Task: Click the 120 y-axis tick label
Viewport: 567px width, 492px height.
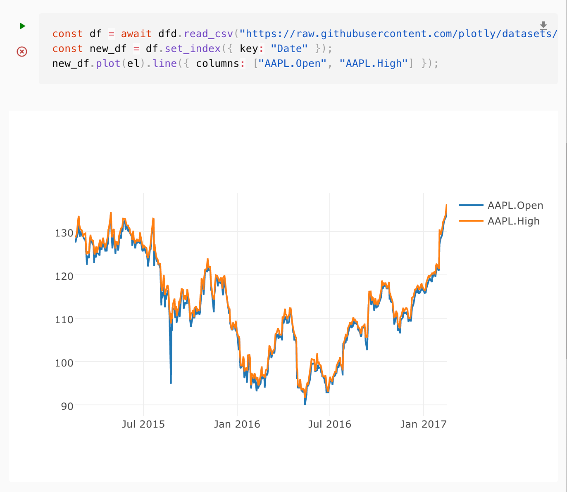Action: pyautogui.click(x=64, y=276)
